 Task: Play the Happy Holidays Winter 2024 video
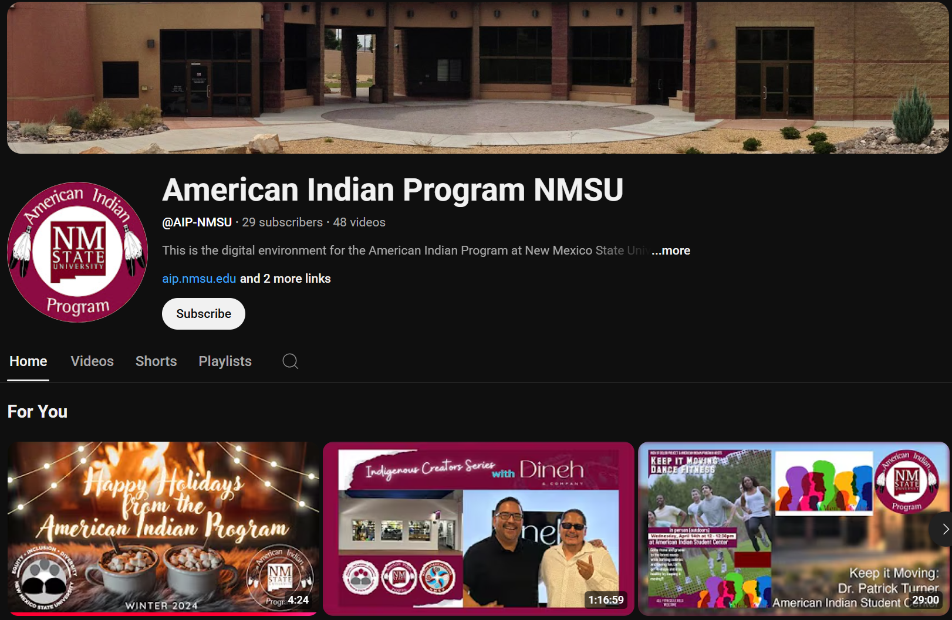(x=163, y=528)
